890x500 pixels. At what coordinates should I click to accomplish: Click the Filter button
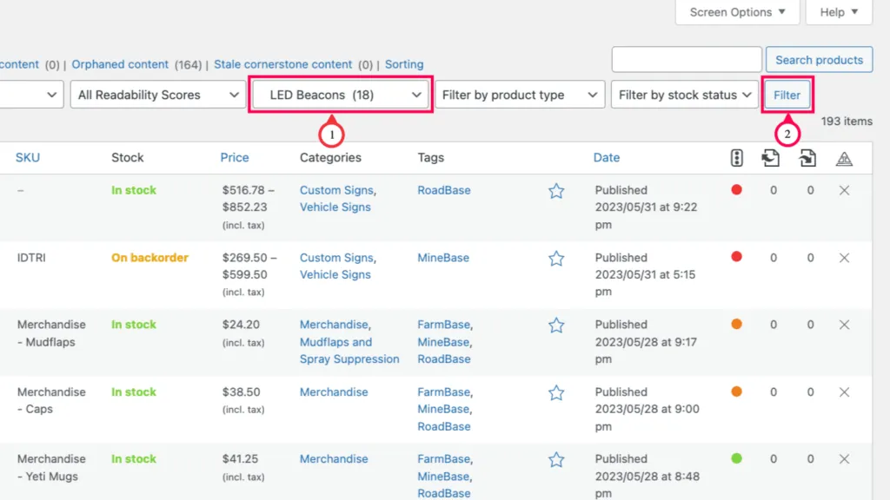[x=787, y=95]
